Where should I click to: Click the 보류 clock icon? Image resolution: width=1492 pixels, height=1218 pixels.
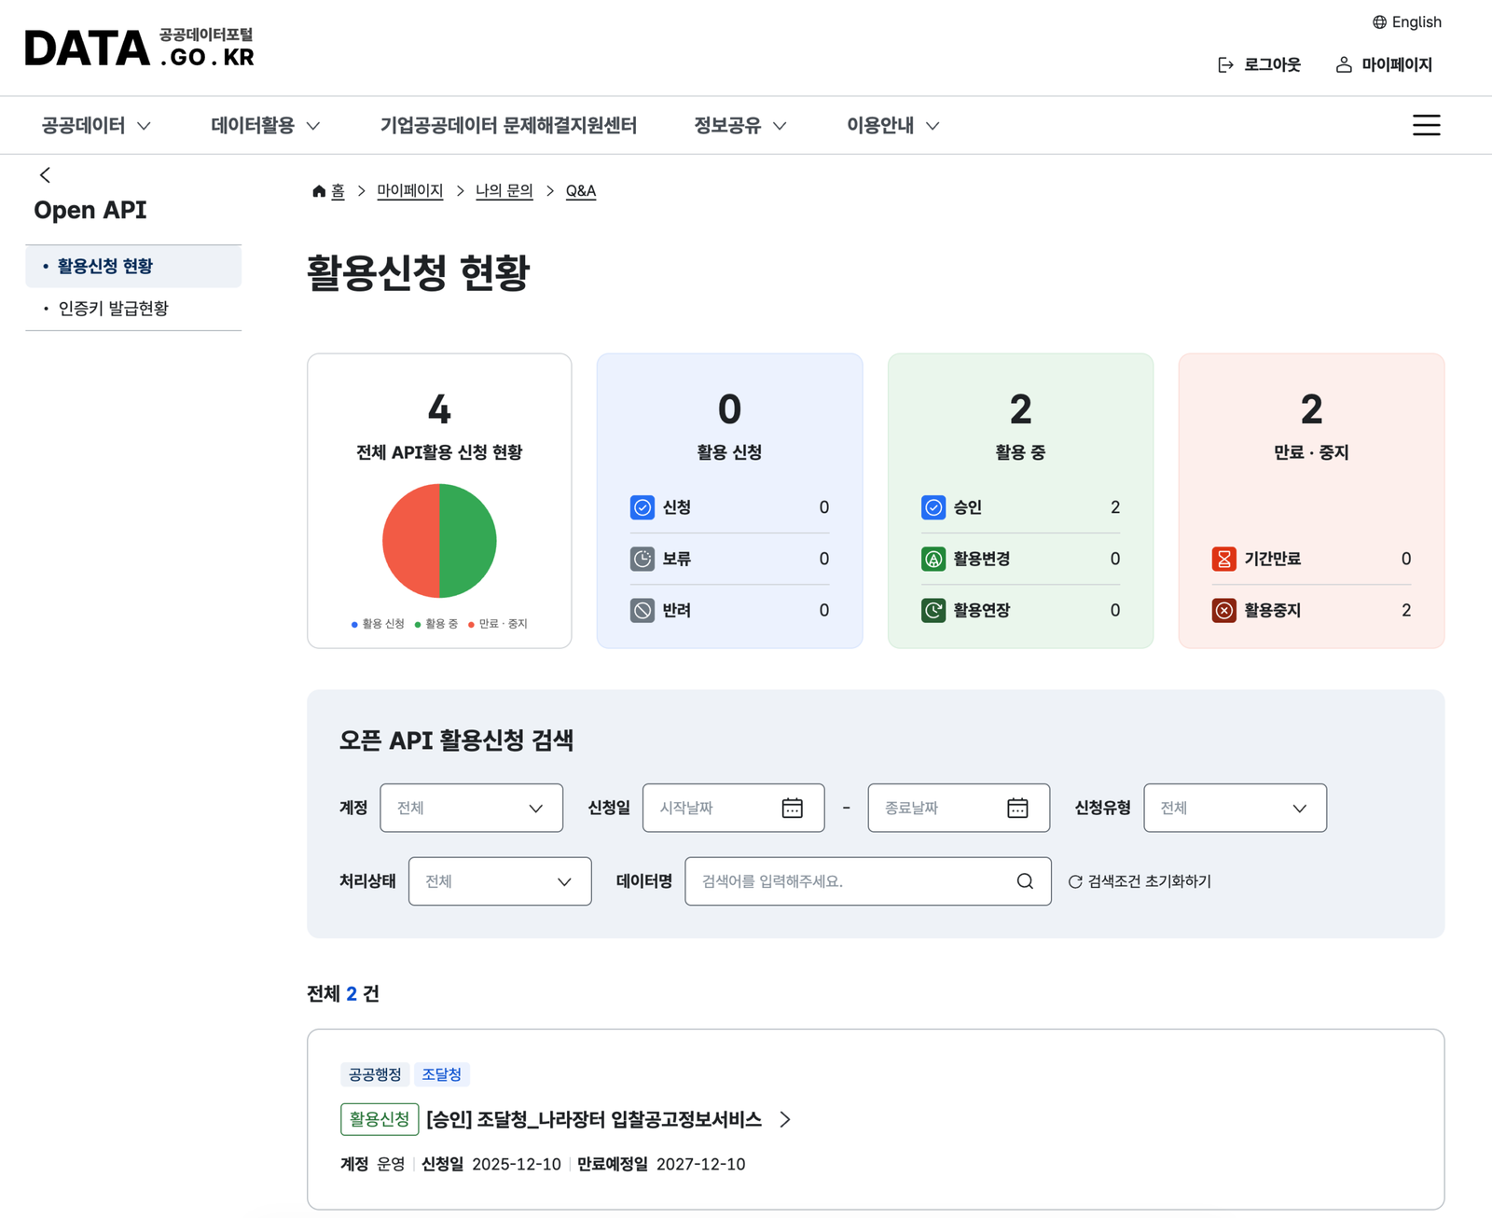click(642, 559)
